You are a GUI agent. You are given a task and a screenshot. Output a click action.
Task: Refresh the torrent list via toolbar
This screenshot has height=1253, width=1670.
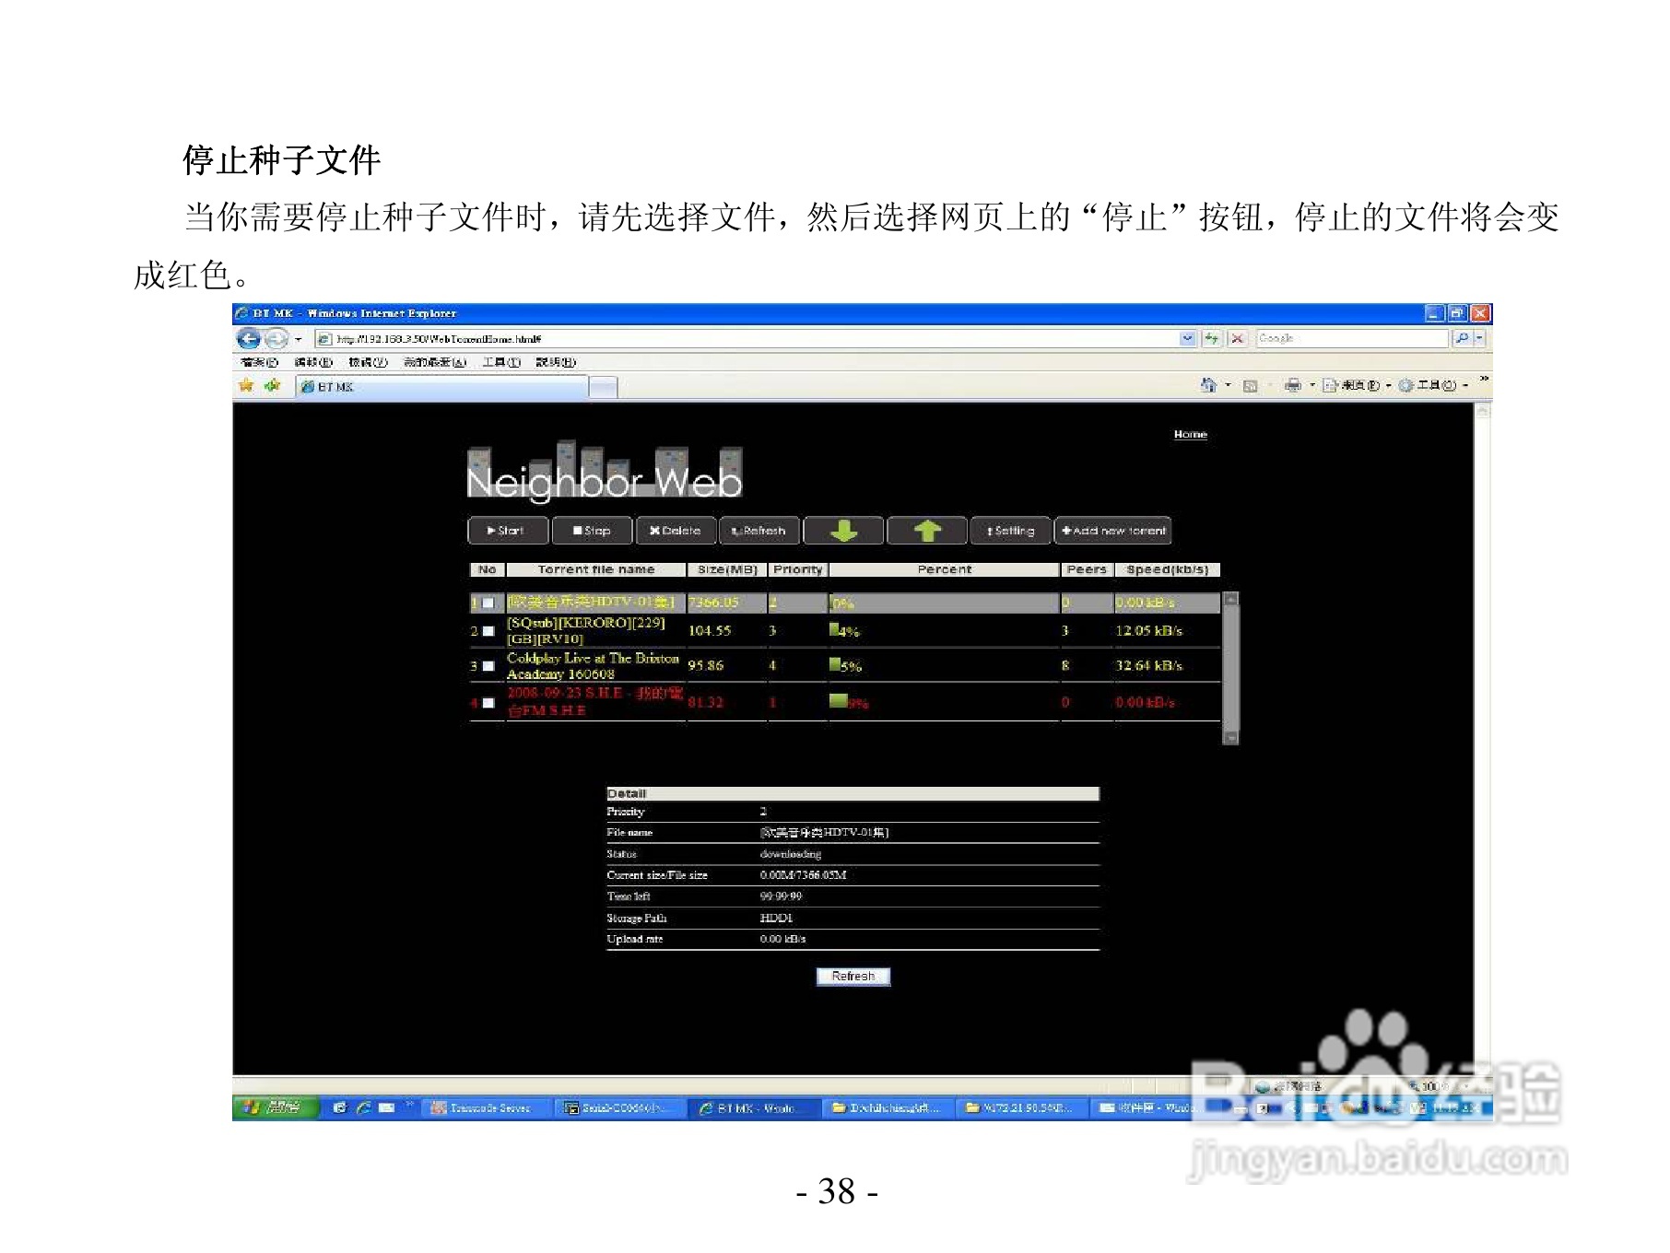(759, 531)
